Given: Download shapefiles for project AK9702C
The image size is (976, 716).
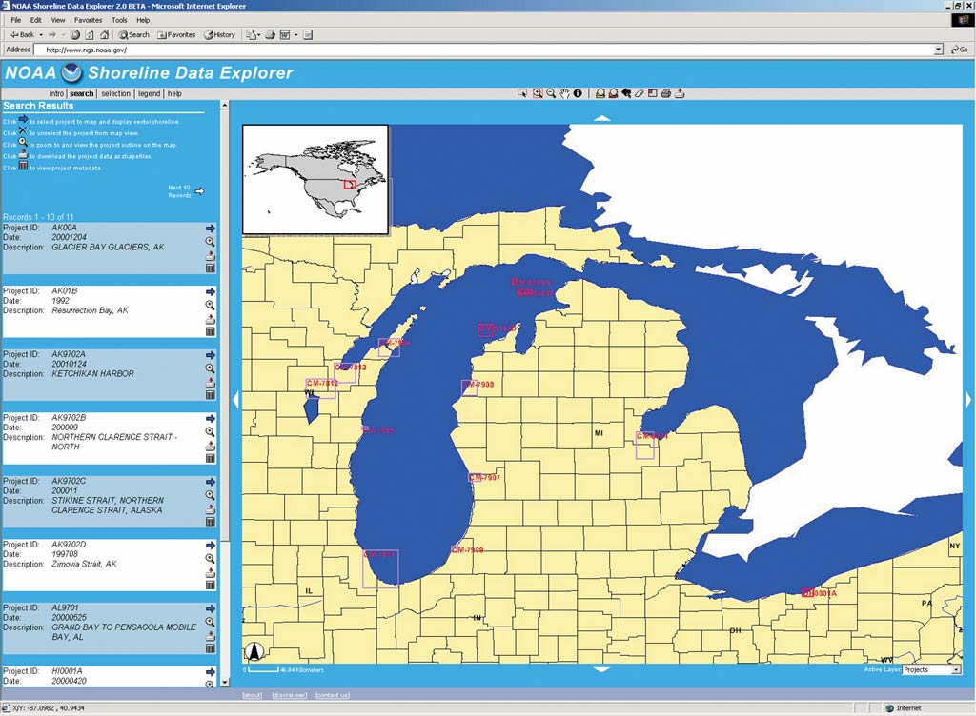Looking at the screenshot, I should pos(211,509).
